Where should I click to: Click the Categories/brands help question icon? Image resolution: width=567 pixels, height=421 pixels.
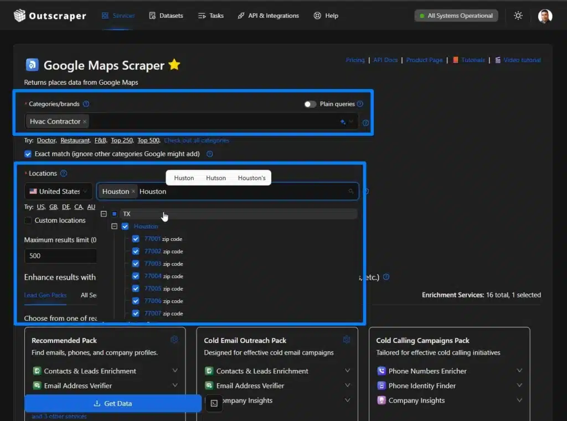click(x=86, y=104)
